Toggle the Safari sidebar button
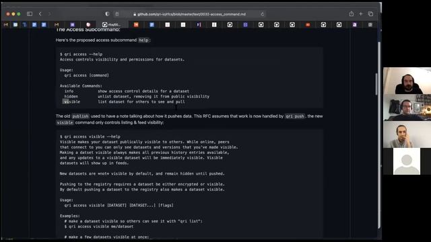The image size is (431, 242). coord(30,13)
